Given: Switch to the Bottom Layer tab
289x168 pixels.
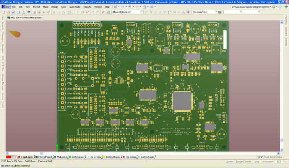Looking at the screenshot, I should [76, 157].
